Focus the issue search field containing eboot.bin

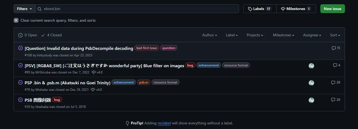[137, 9]
